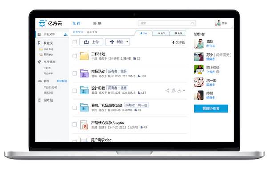Click the 常用标签 tag icon
This screenshot has width=267, height=171.
(39, 61)
